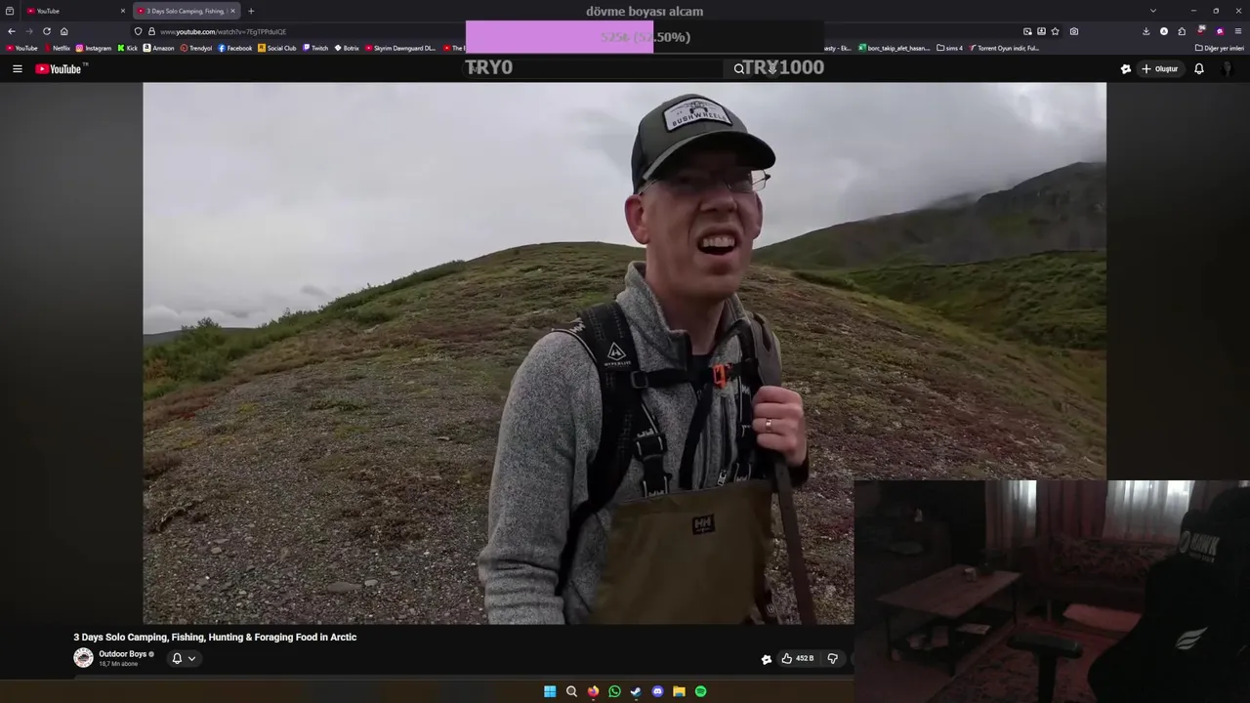Open the Amazon bookmark
This screenshot has width=1250, height=703.
point(159,48)
